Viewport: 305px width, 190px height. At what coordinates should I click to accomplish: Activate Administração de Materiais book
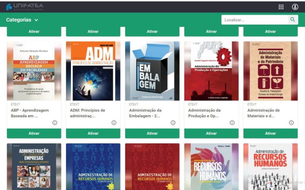(x=270, y=133)
